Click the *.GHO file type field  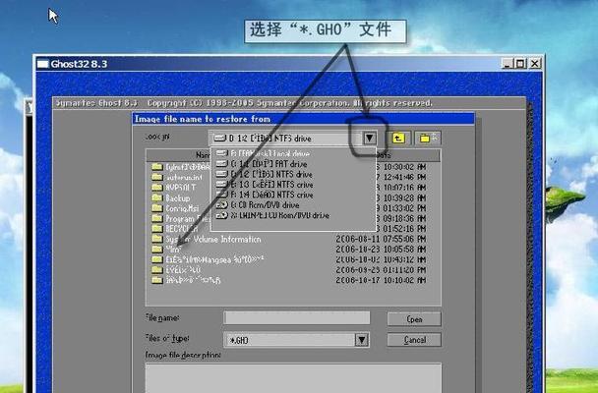coord(290,340)
